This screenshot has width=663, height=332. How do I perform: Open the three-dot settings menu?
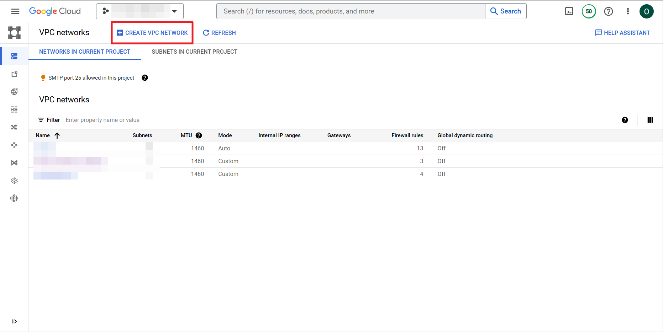coord(628,11)
